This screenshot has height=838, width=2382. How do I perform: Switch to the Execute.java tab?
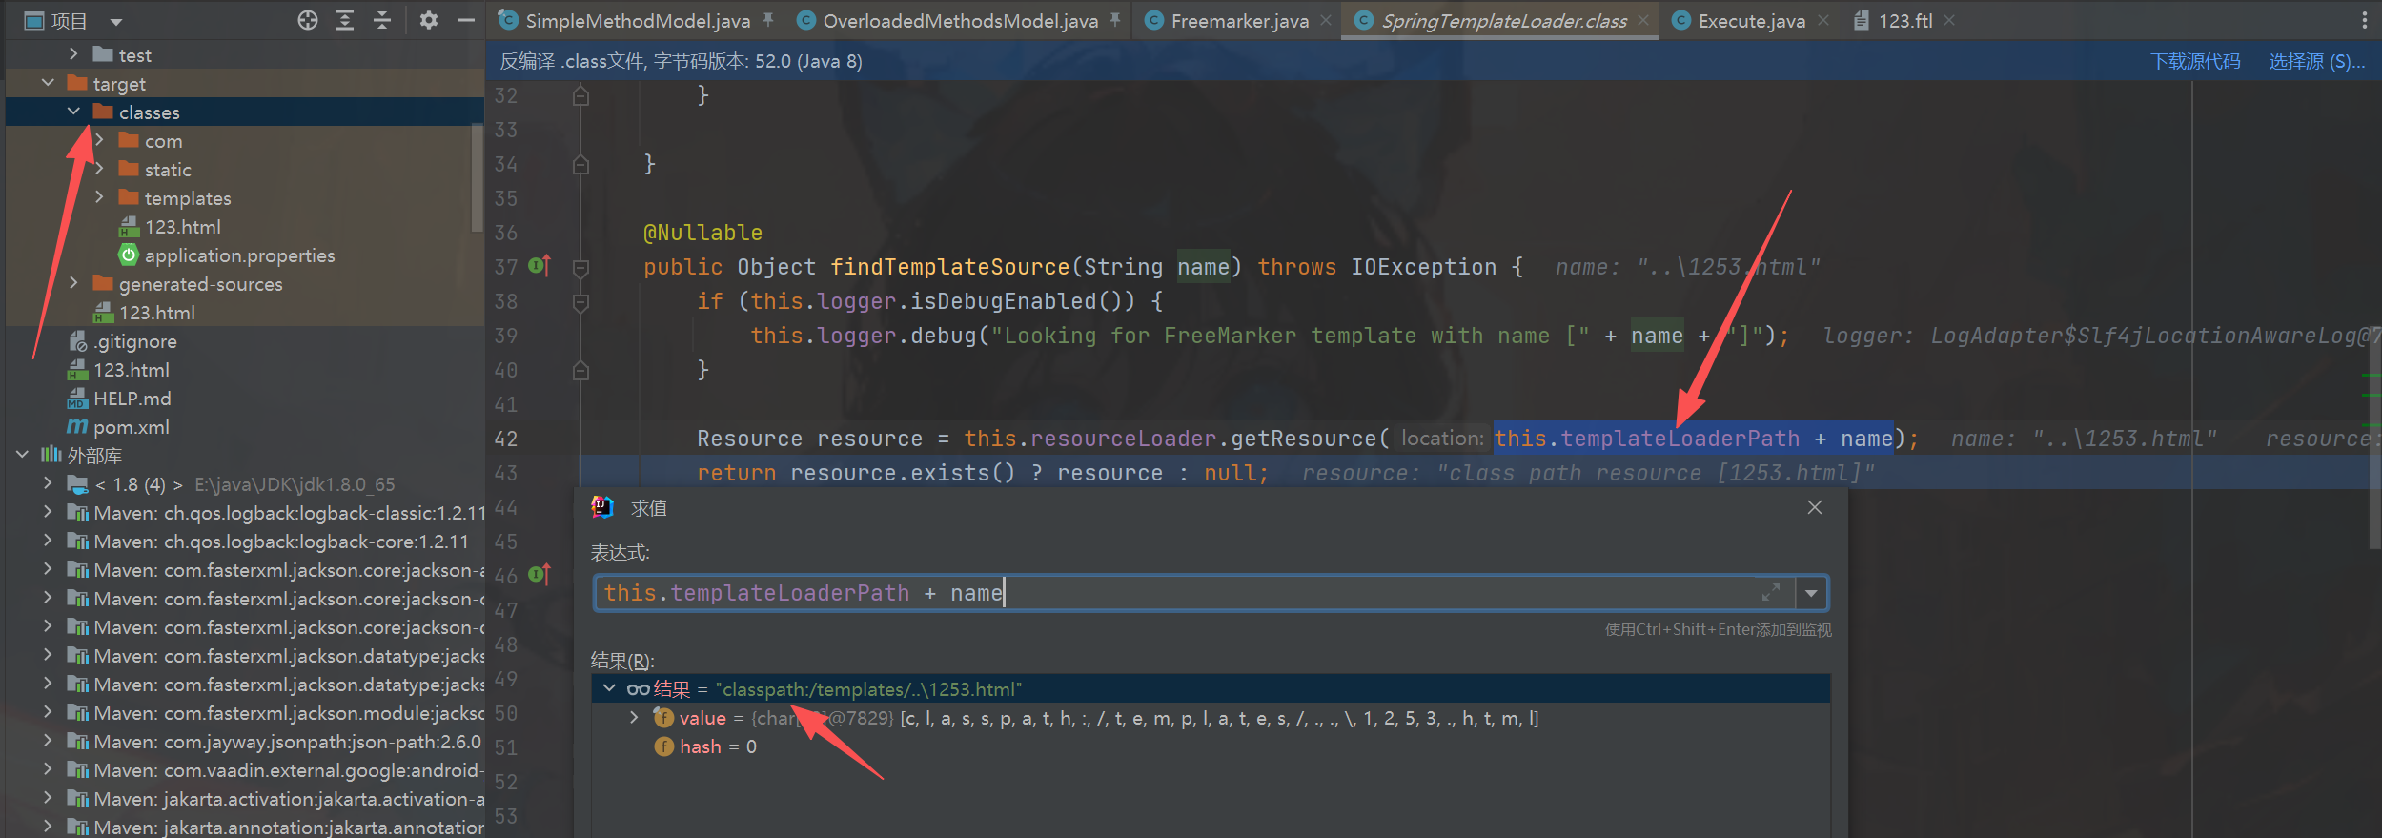pos(1750,21)
